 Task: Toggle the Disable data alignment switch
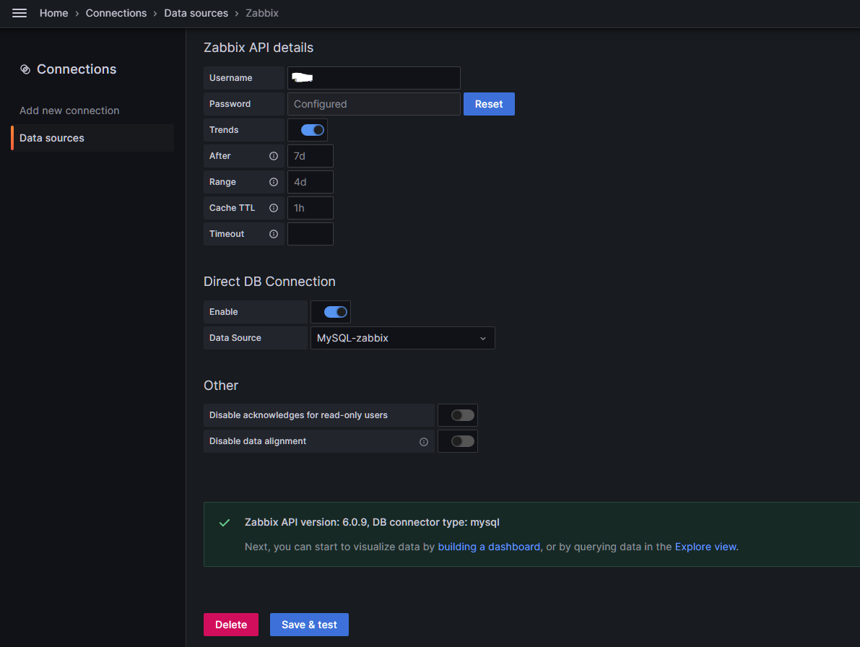(x=463, y=441)
